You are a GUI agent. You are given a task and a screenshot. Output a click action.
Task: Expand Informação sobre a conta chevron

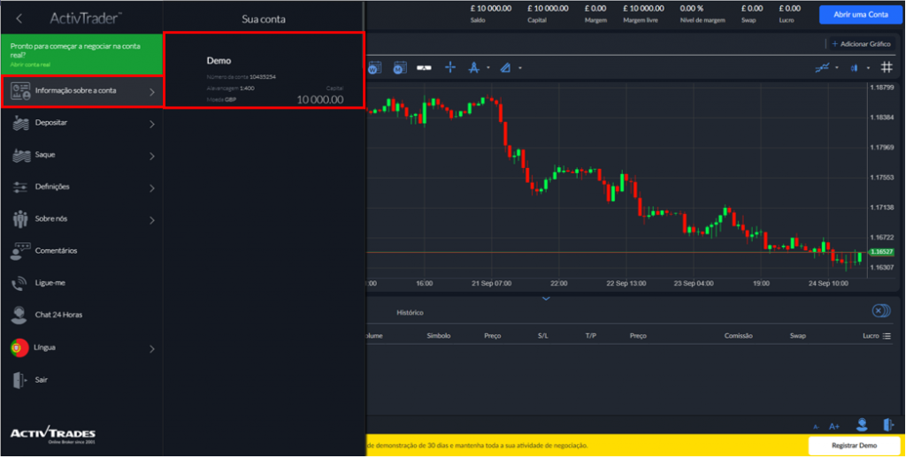pos(152,92)
